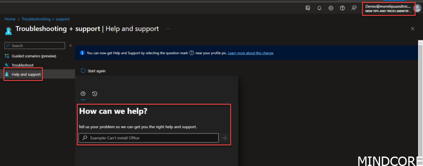The image size is (423, 166).
Task: Open Learn more about this change
Action: tap(251, 53)
